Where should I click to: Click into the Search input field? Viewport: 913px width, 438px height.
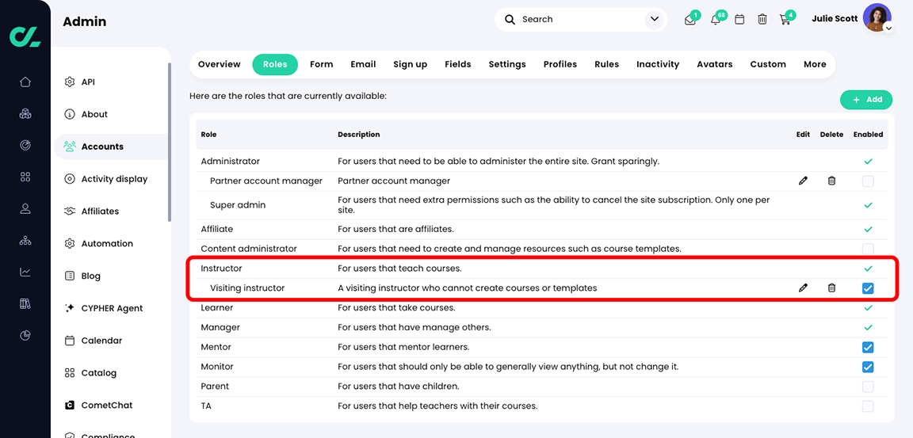click(580, 20)
